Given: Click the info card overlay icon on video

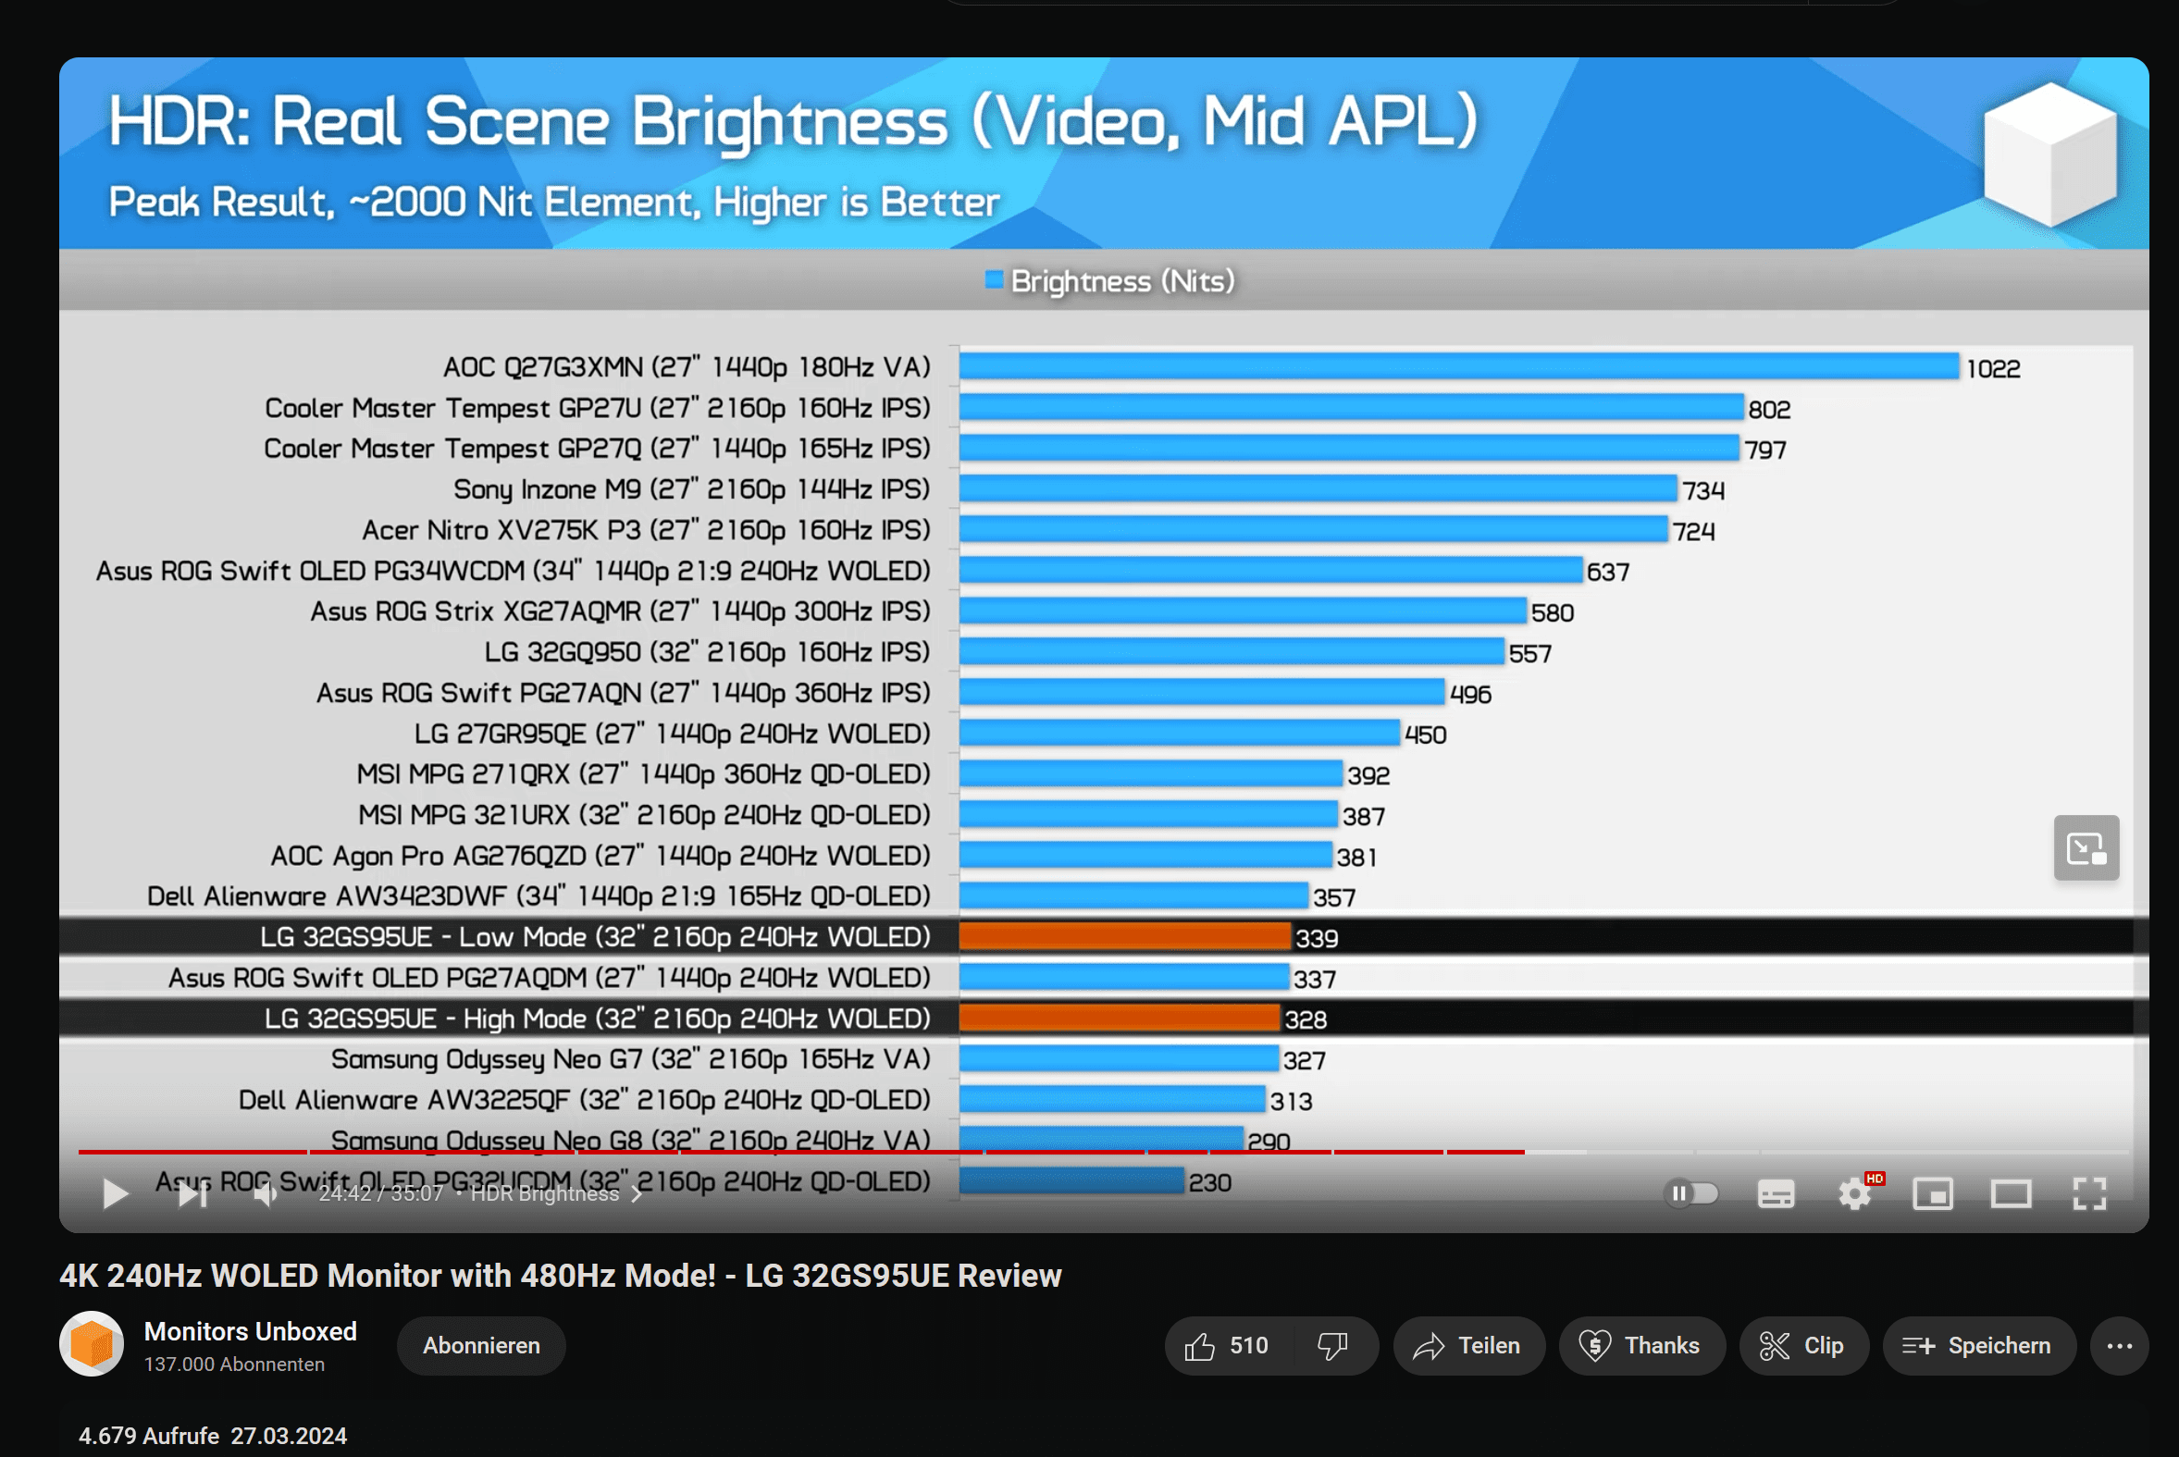Looking at the screenshot, I should coord(2086,847).
